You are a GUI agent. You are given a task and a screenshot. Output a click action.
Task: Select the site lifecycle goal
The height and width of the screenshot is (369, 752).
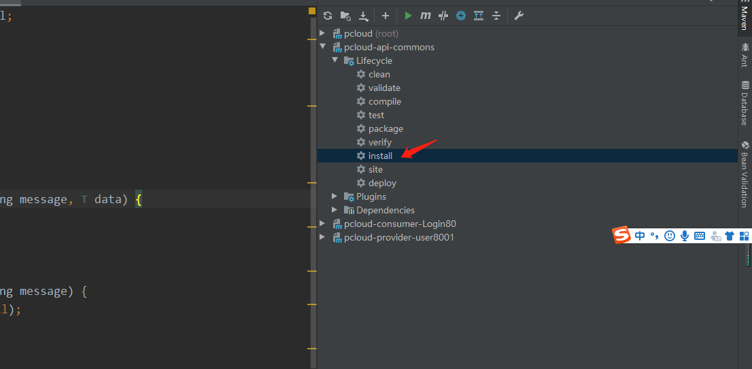point(375,170)
